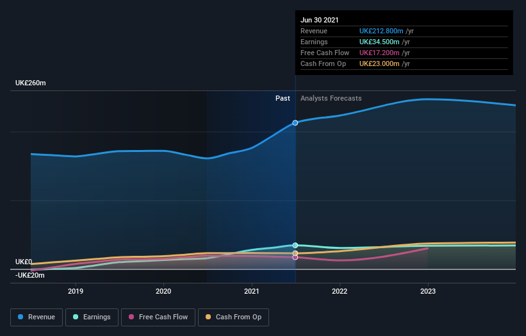Viewport: 526px width, 336px height.
Task: Click the -UK£20m y-axis label
Action: coord(30,275)
